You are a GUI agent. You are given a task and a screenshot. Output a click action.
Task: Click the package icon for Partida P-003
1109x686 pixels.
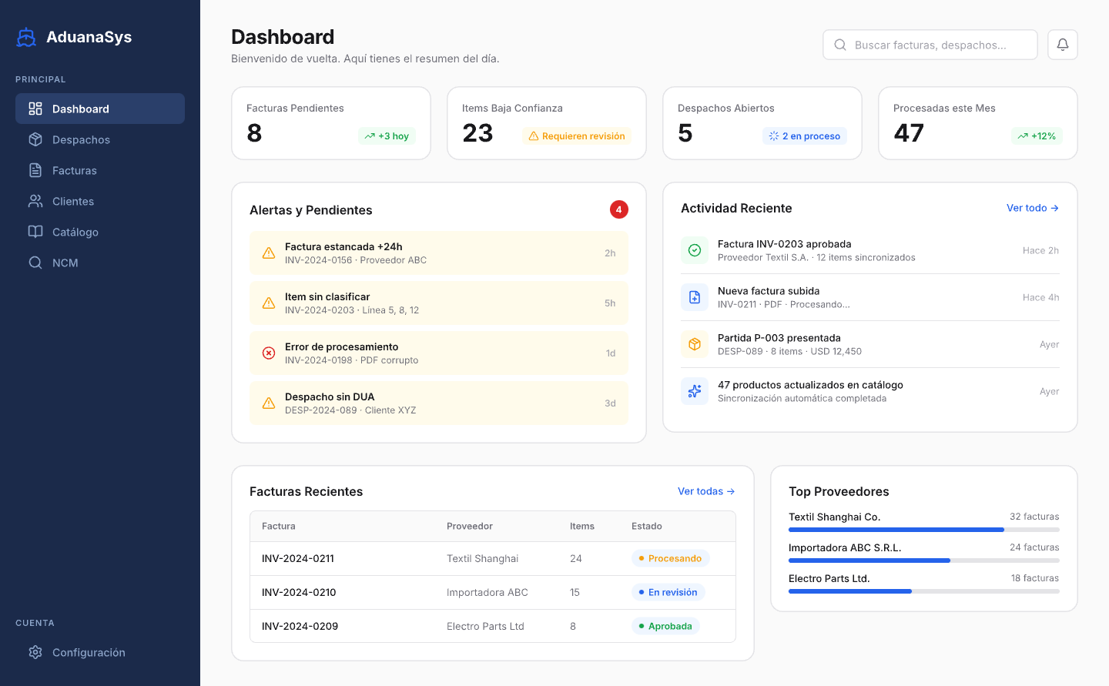[694, 344]
